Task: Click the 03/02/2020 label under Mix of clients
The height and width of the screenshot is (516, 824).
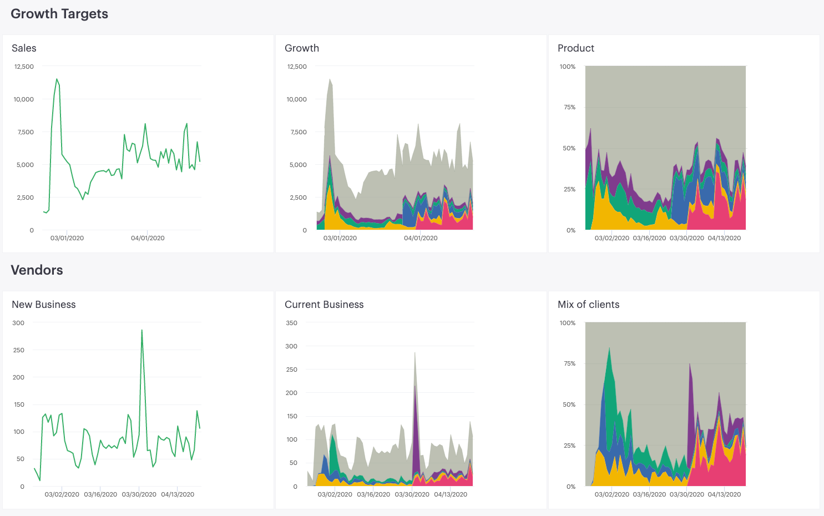Action: click(611, 494)
